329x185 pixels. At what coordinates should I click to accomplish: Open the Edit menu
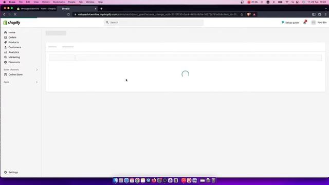tap(28, 2)
